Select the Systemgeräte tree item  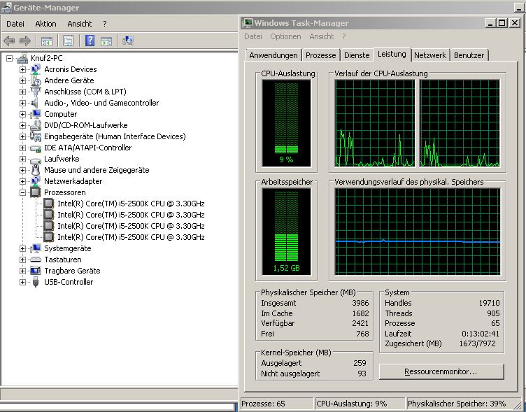pos(68,248)
